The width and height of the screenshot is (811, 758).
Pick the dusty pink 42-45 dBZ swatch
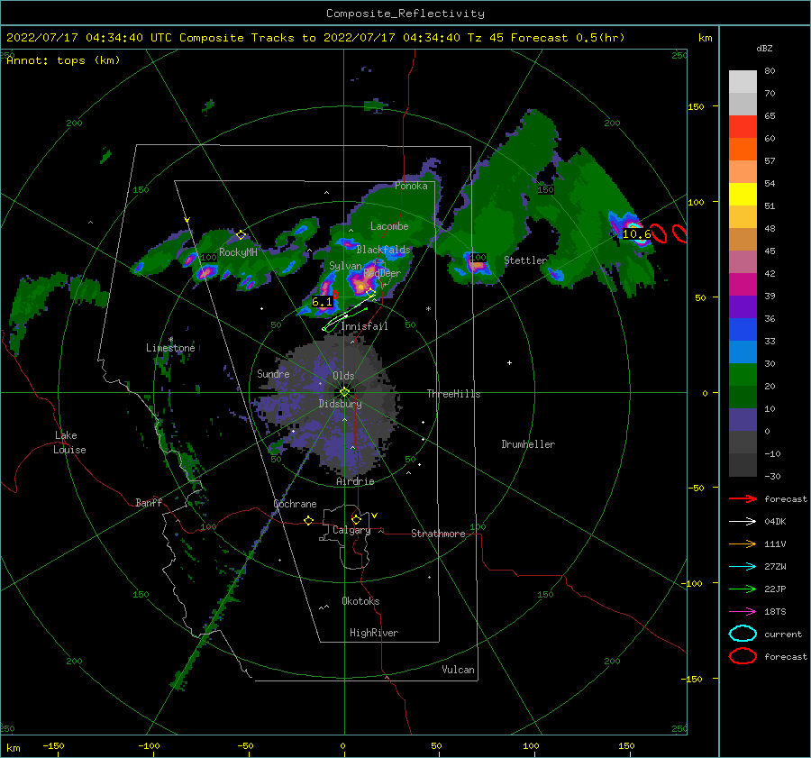click(x=743, y=262)
